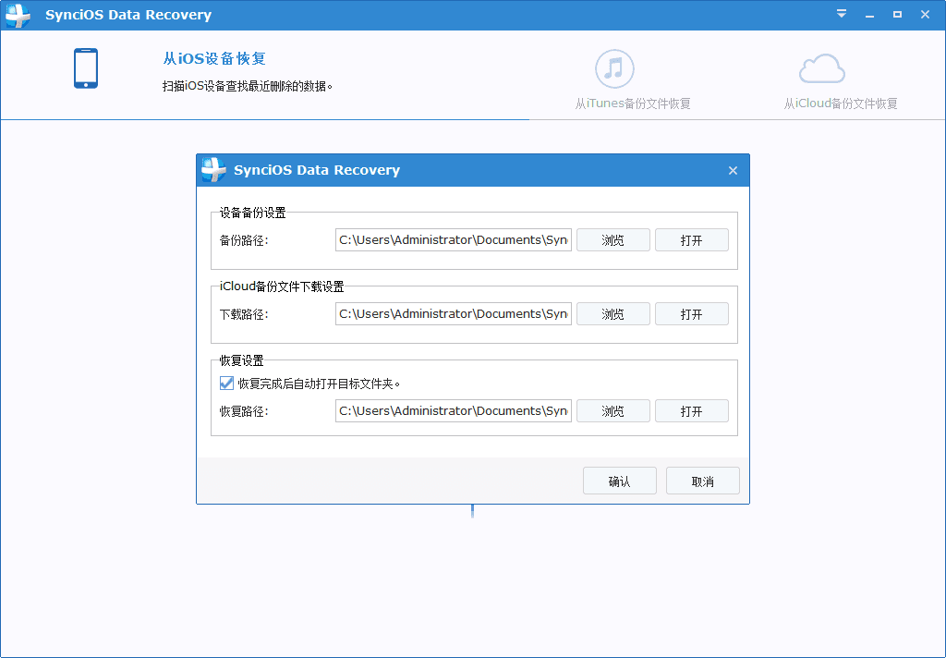This screenshot has width=946, height=658.
Task: Click the SynciOS logo in main title bar
Action: (x=18, y=15)
